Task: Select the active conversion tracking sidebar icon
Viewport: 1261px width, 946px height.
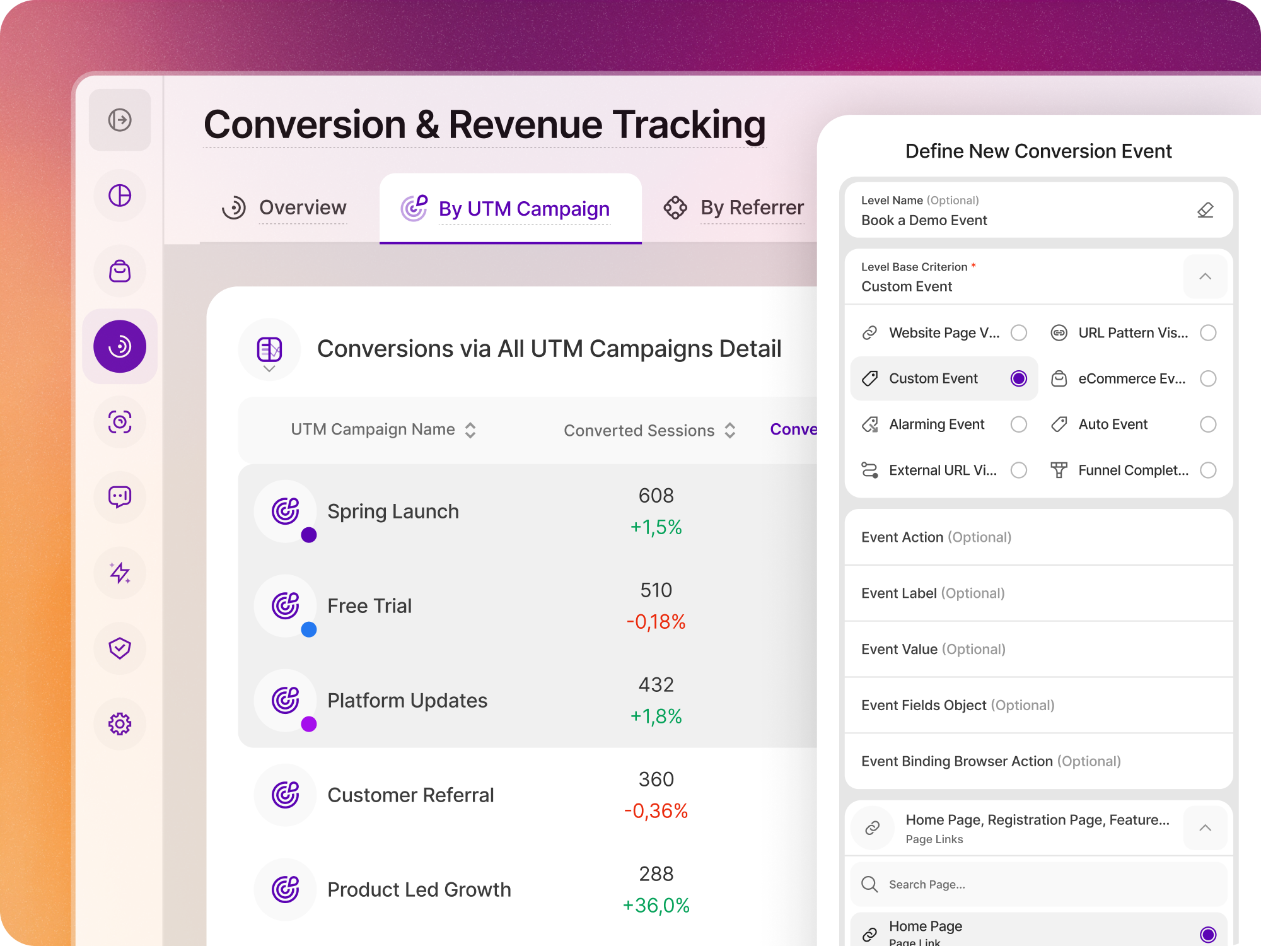Action: tap(120, 346)
